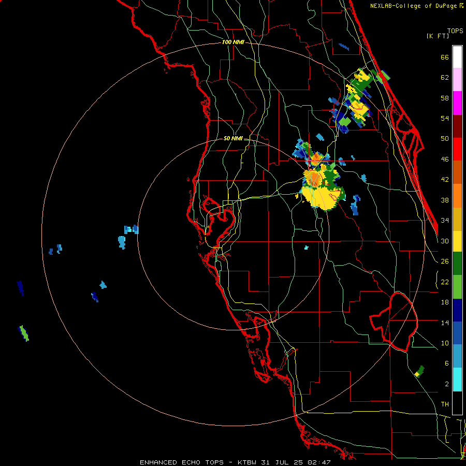Click the white 66 kft color swatch

tap(457, 57)
